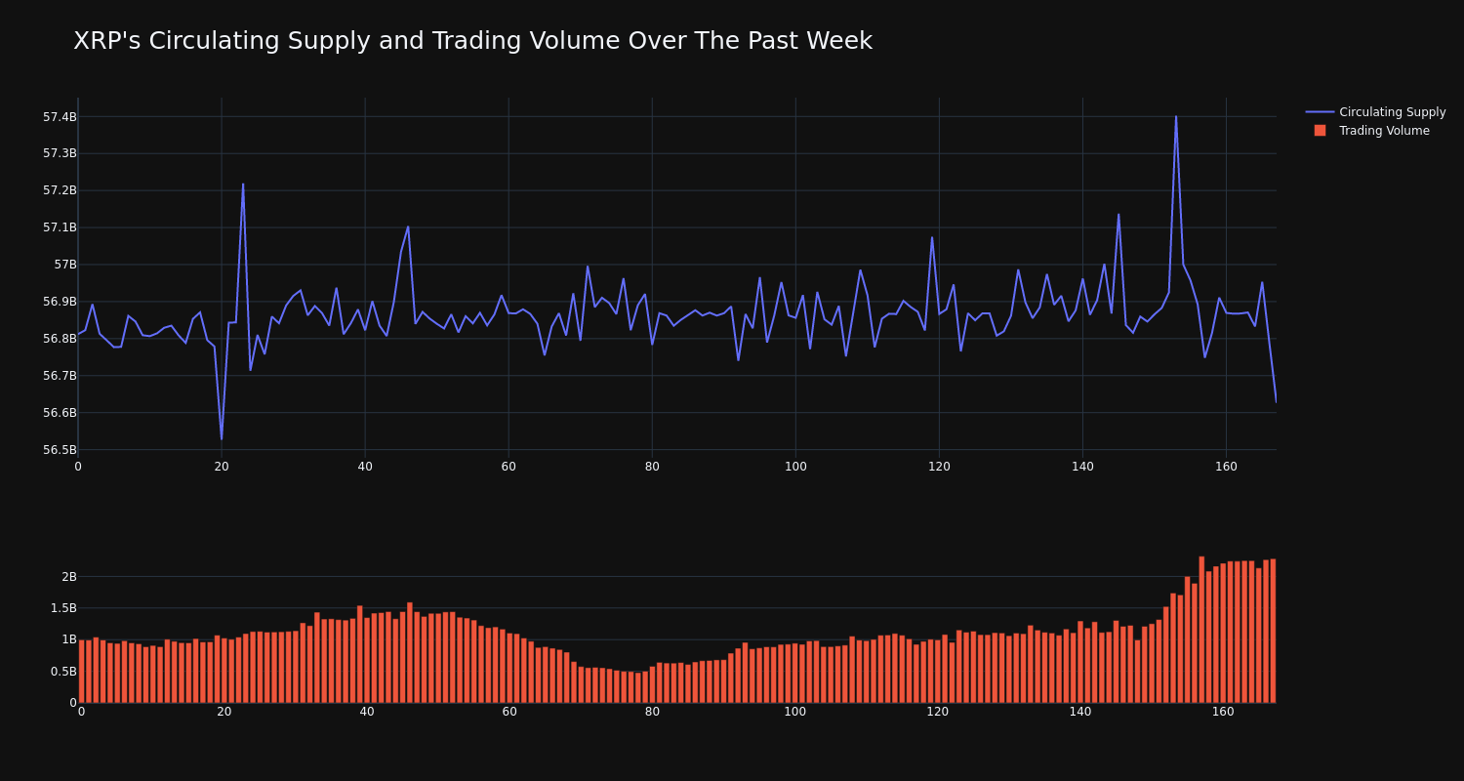Image resolution: width=1464 pixels, height=781 pixels.
Task: Click the 160 x-axis tick on supply chart
Action: tap(1226, 467)
